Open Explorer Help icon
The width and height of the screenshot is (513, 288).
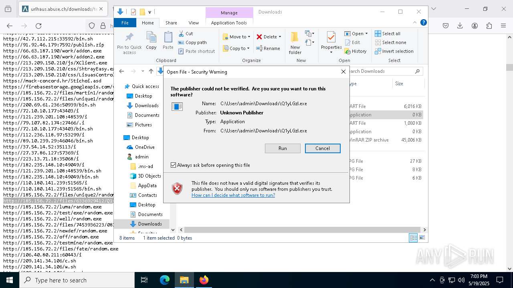point(423,22)
